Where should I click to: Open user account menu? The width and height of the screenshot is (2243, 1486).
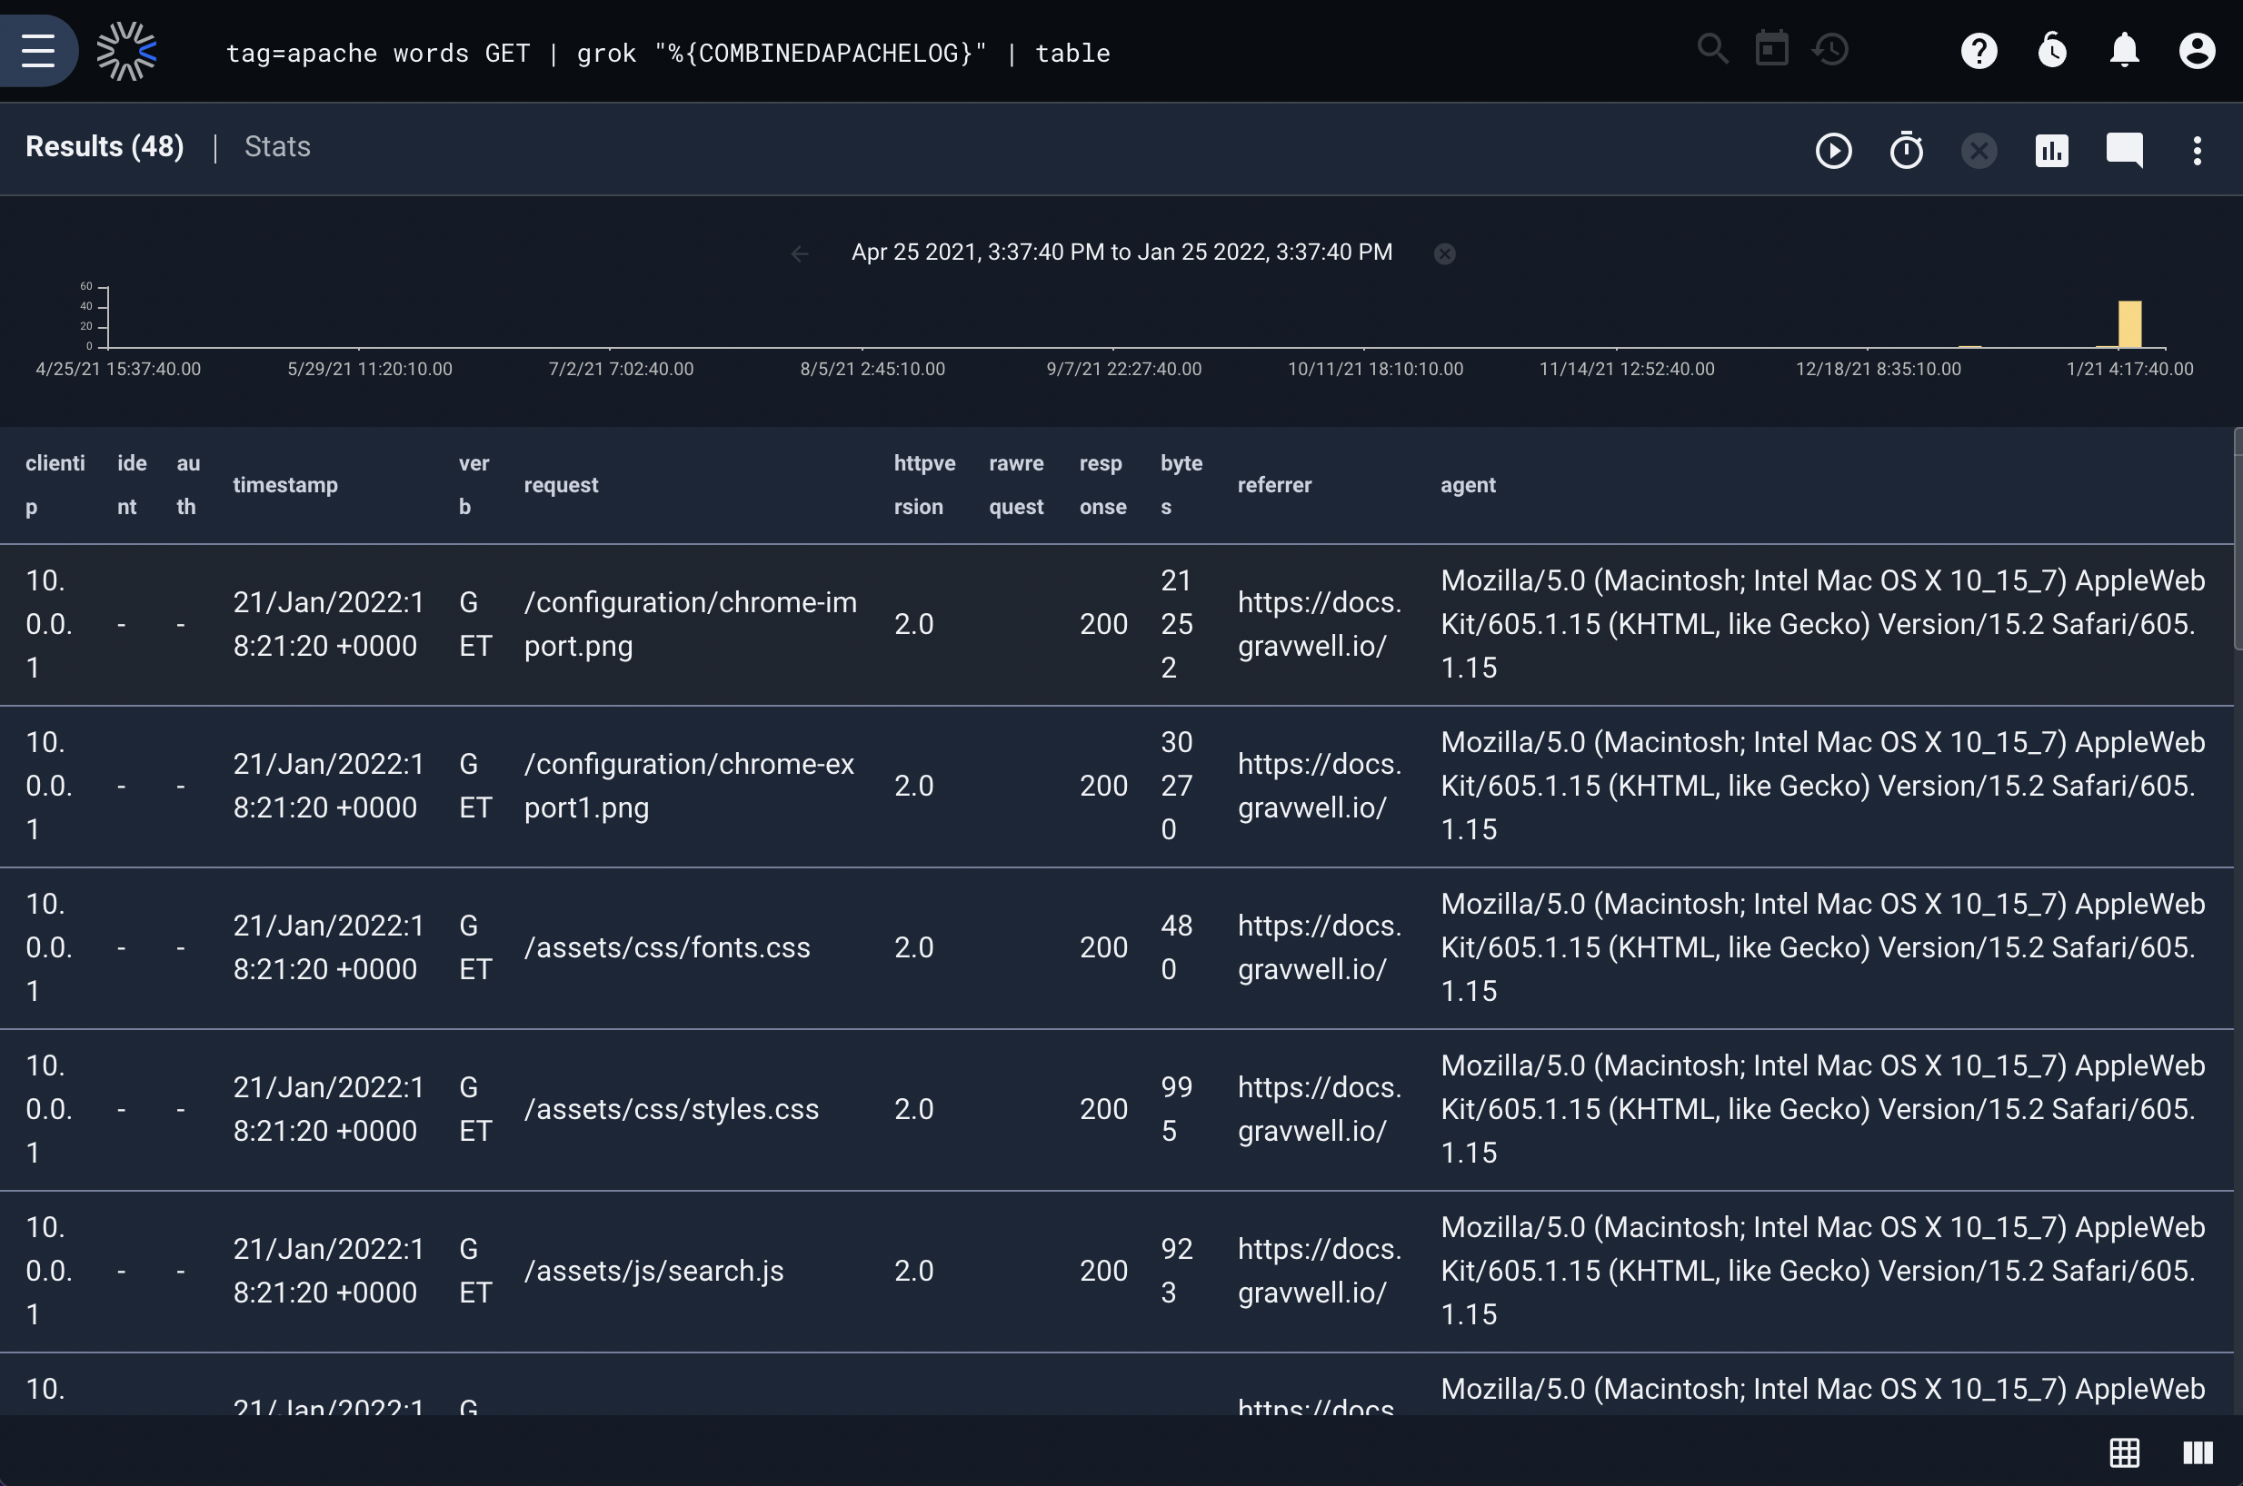[2197, 50]
